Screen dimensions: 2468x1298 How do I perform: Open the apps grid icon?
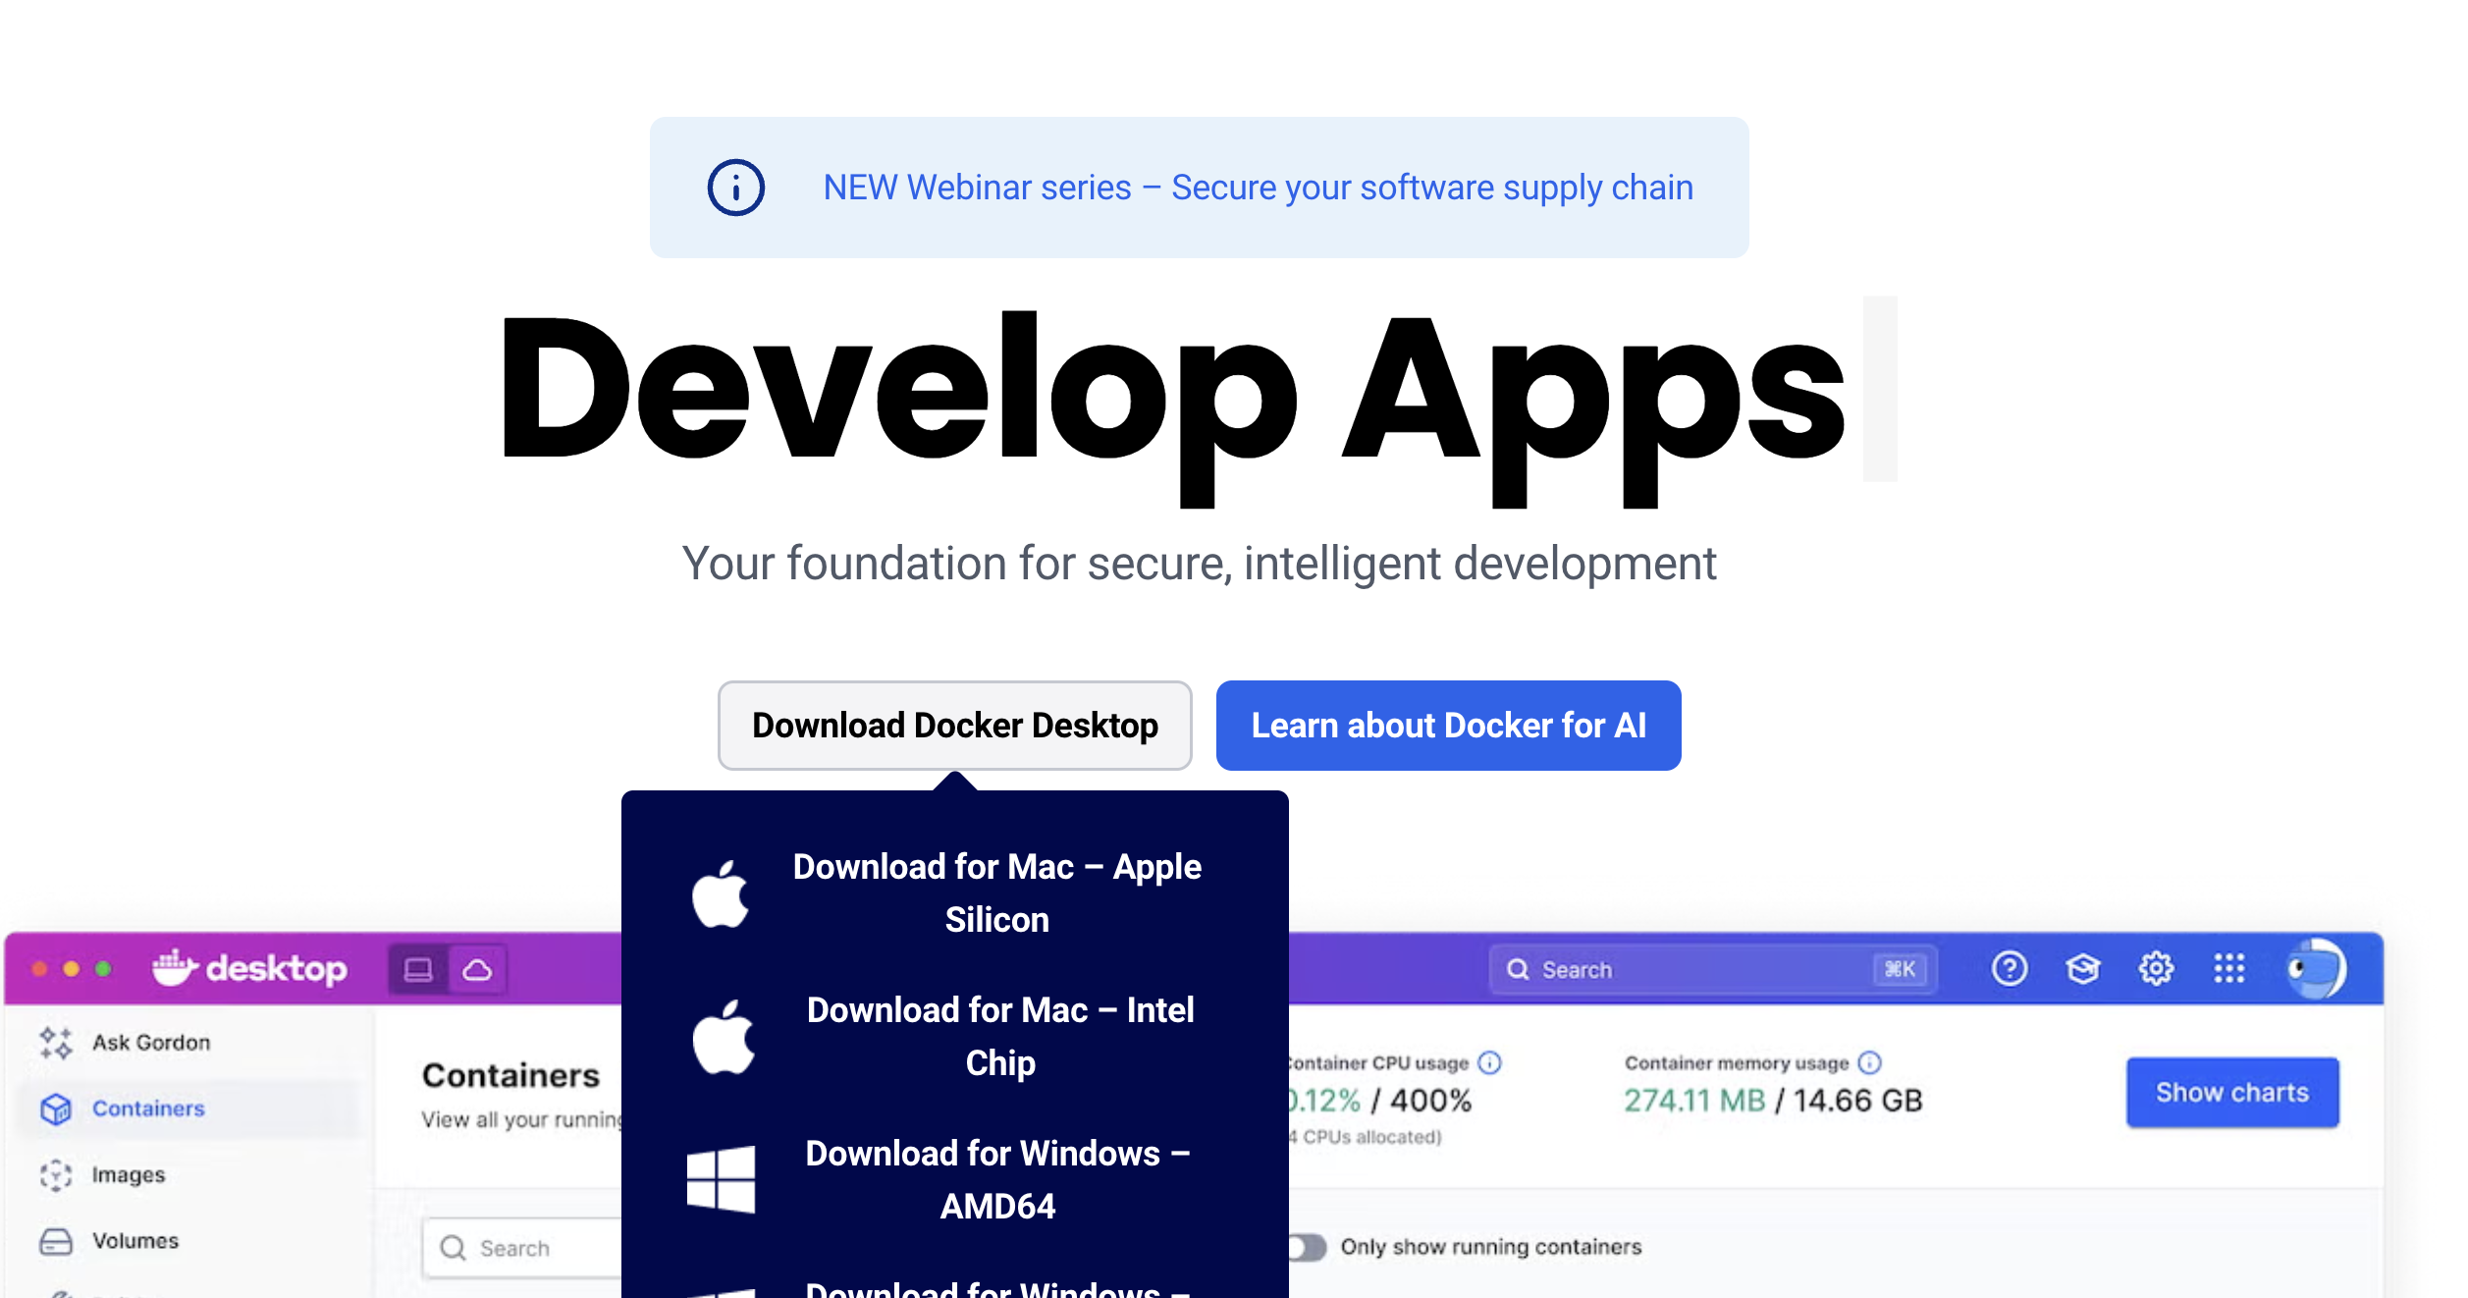[2228, 969]
